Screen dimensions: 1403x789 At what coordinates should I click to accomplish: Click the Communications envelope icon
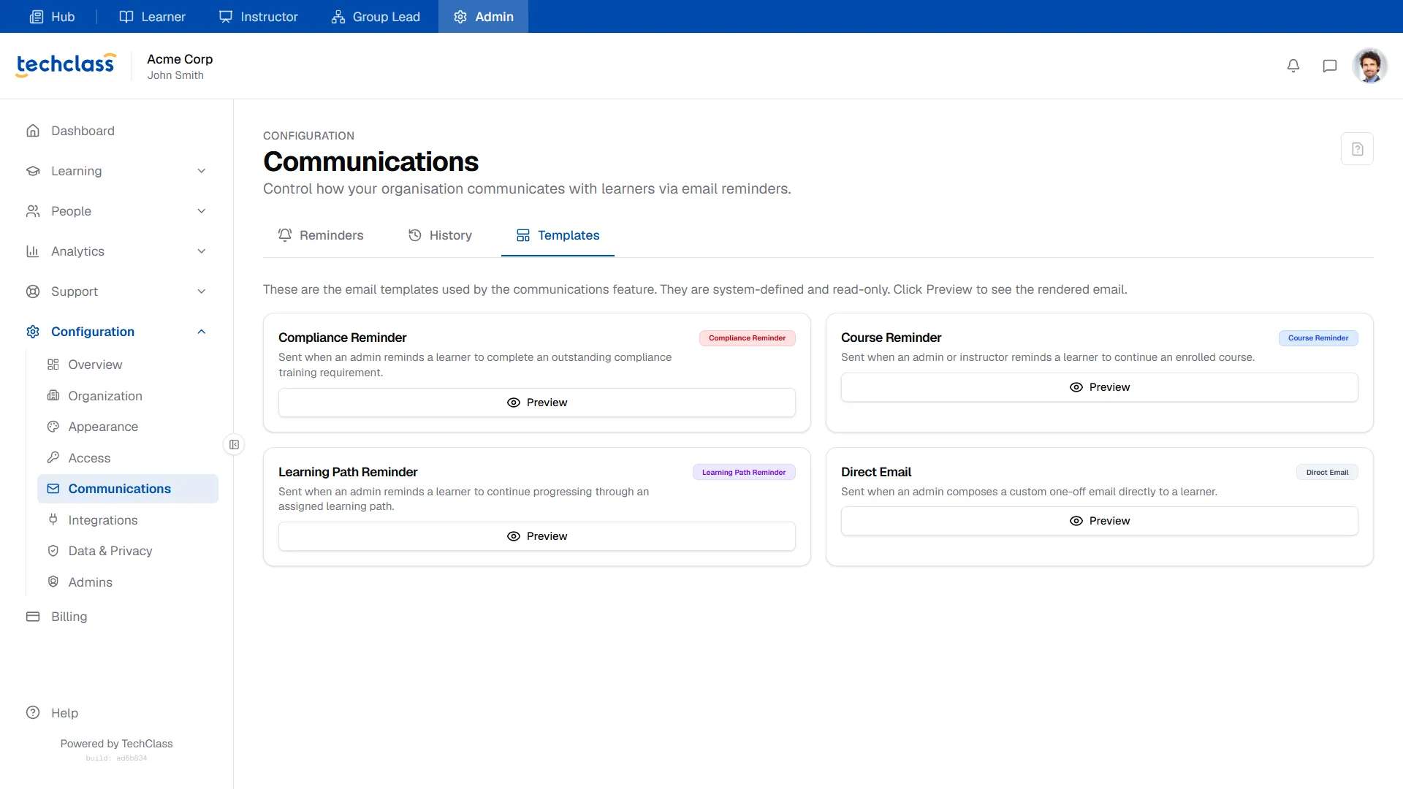pyautogui.click(x=53, y=489)
